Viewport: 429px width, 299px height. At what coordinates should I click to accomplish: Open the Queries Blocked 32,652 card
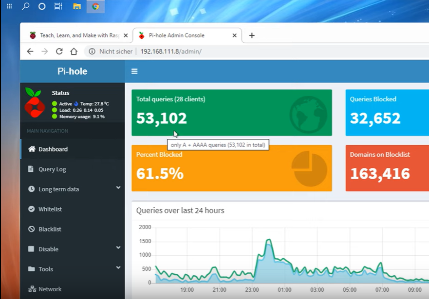[387, 113]
